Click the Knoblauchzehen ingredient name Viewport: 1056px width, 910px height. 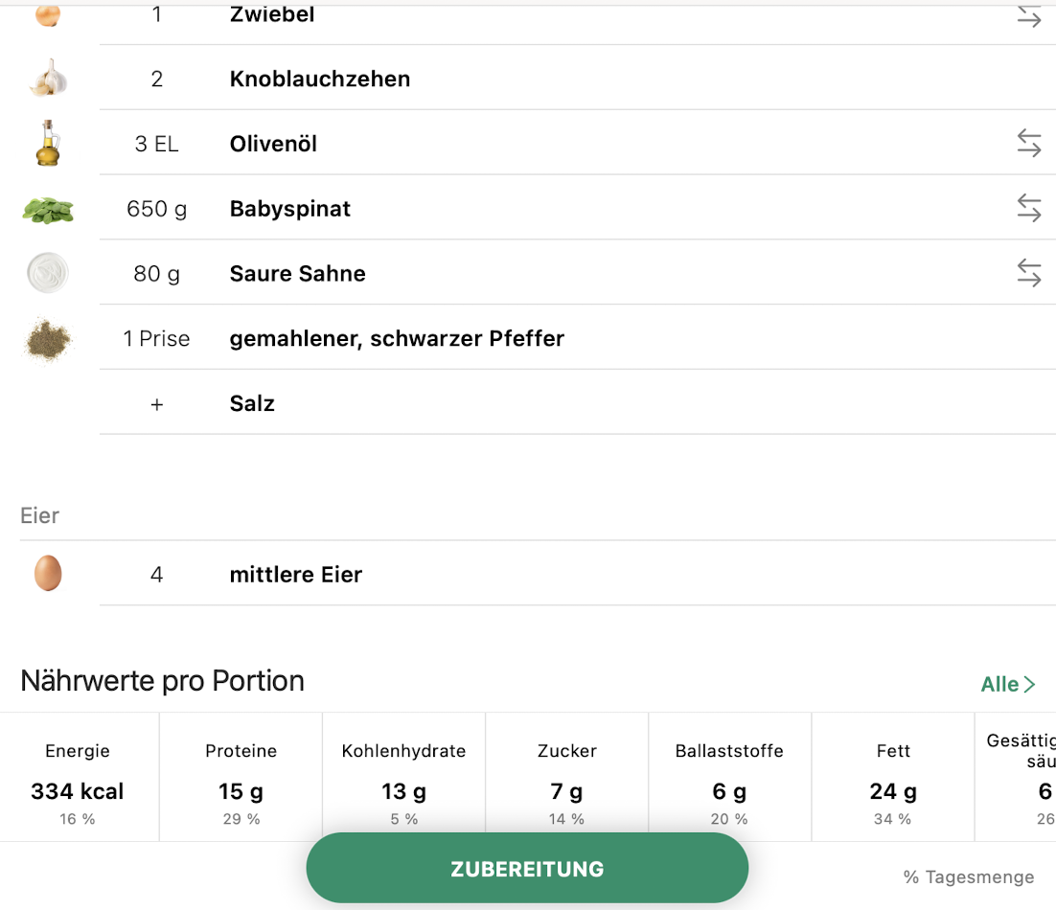[320, 79]
